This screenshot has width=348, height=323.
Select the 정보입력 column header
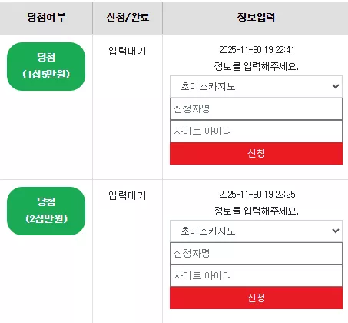[256, 17]
